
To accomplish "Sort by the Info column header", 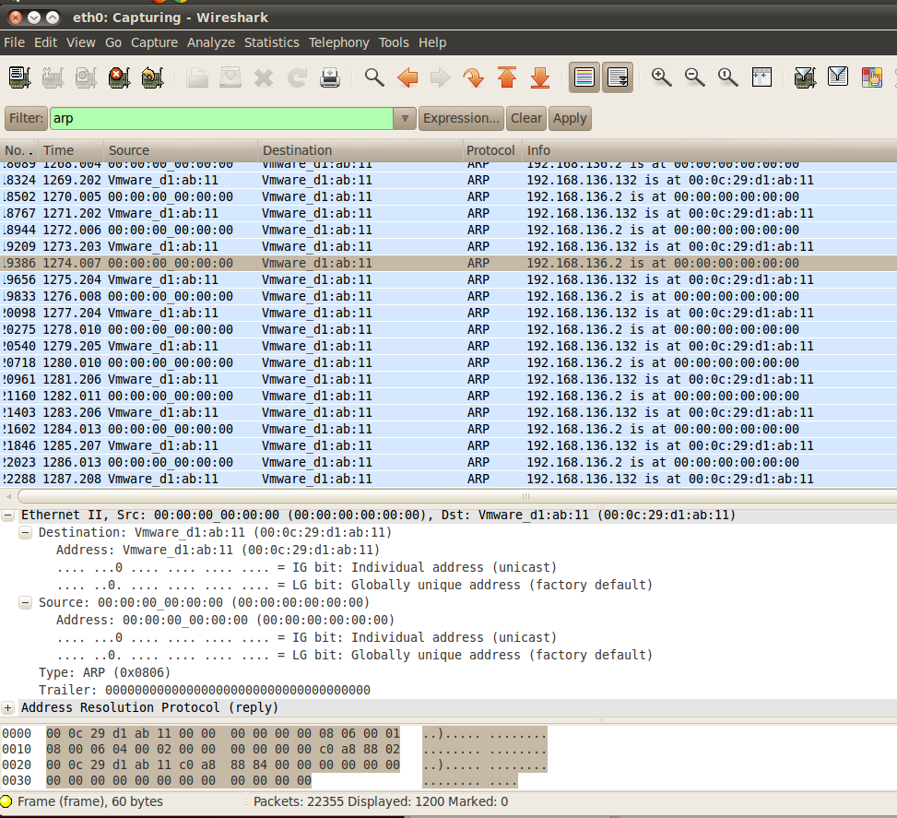I will (x=708, y=150).
